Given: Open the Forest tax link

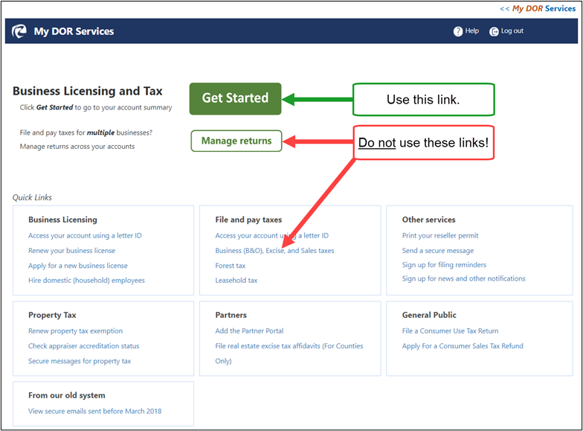Looking at the screenshot, I should click(231, 266).
